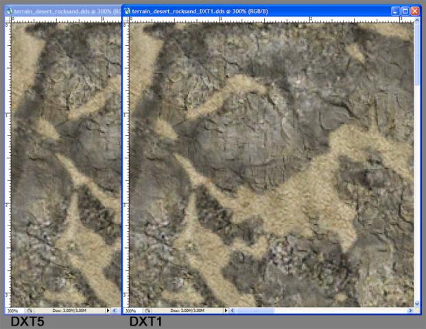This screenshot has width=426, height=329.
Task: Click the ruler origin corner of the DXT1 window
Action: [126, 21]
